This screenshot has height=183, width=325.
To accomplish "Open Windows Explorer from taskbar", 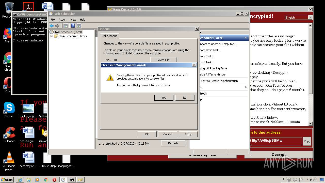I will tap(29, 180).
